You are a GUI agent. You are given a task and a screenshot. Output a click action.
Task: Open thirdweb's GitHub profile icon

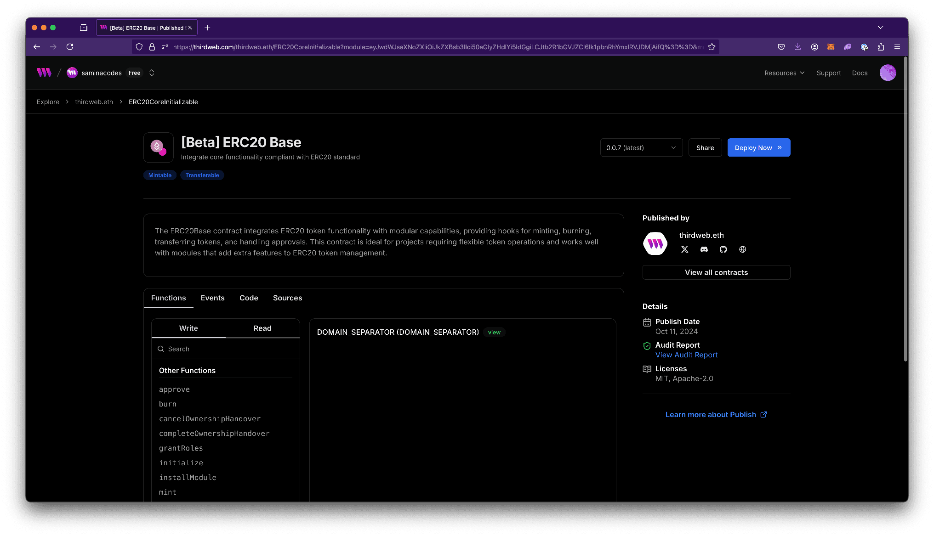tap(723, 249)
